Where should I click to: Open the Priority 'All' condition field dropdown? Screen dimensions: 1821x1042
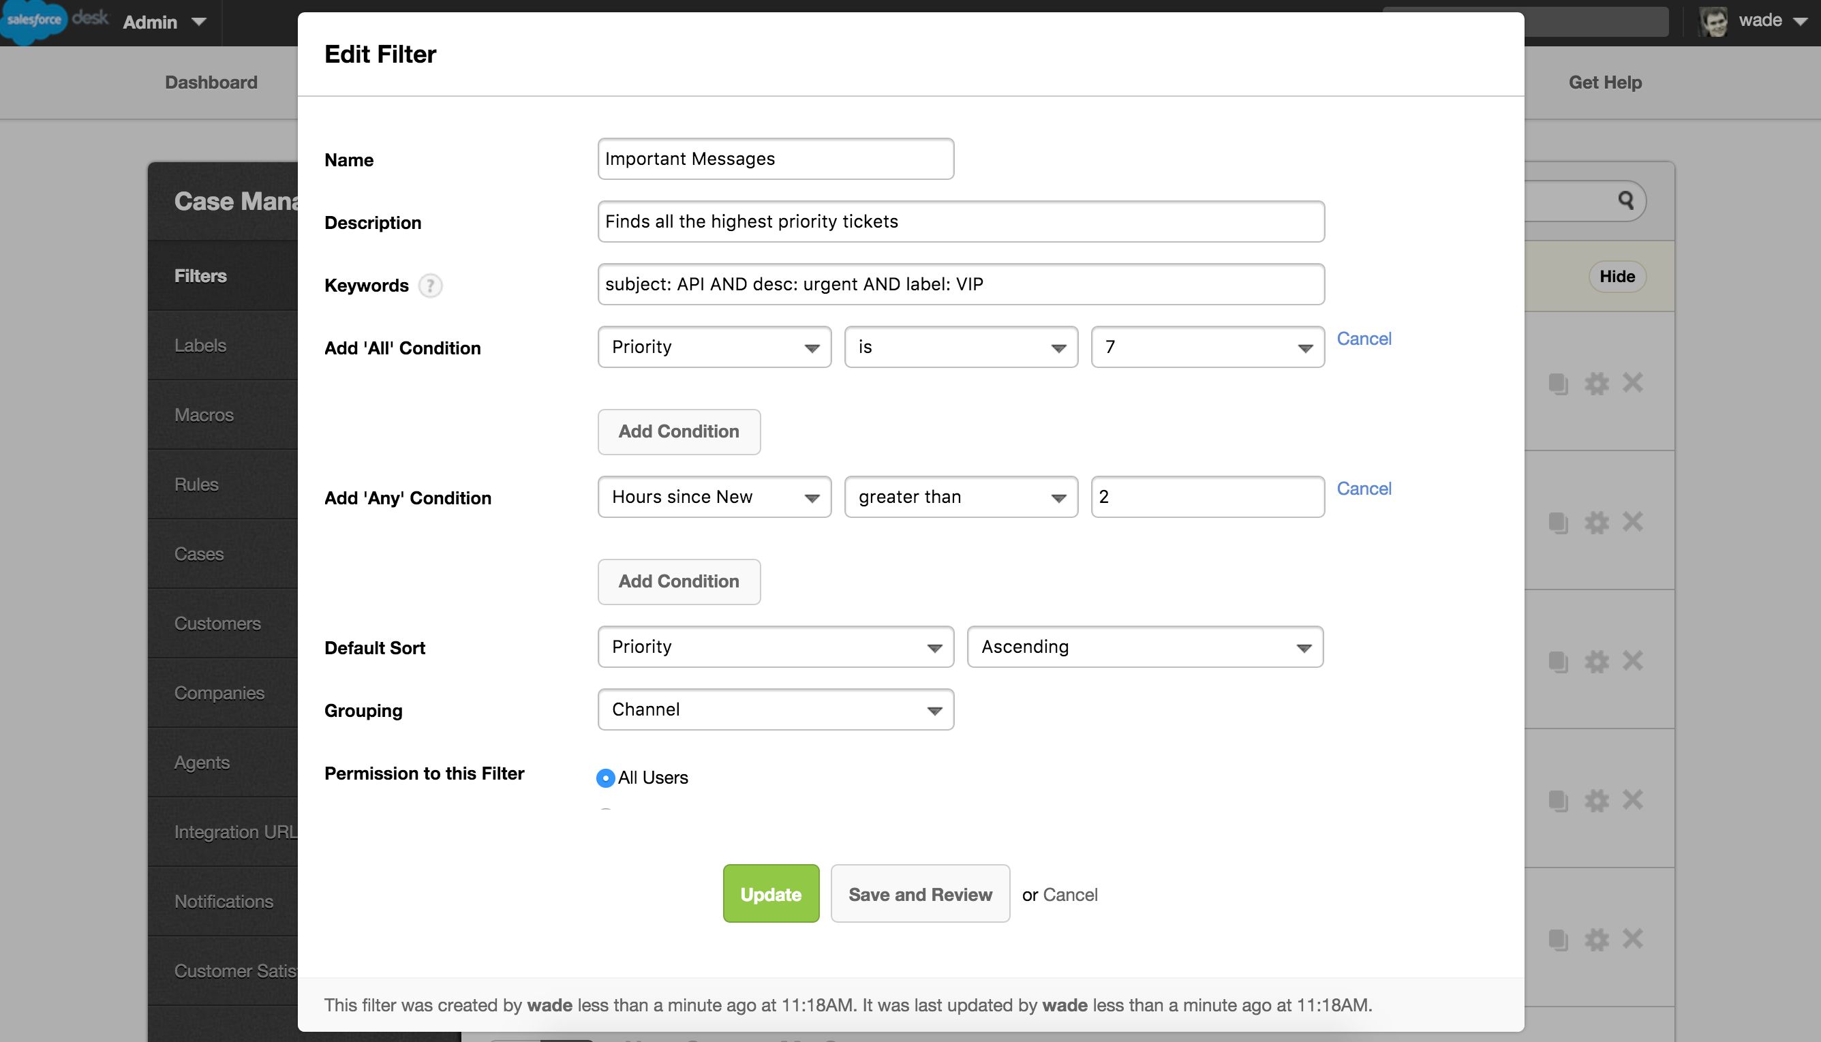tap(714, 347)
